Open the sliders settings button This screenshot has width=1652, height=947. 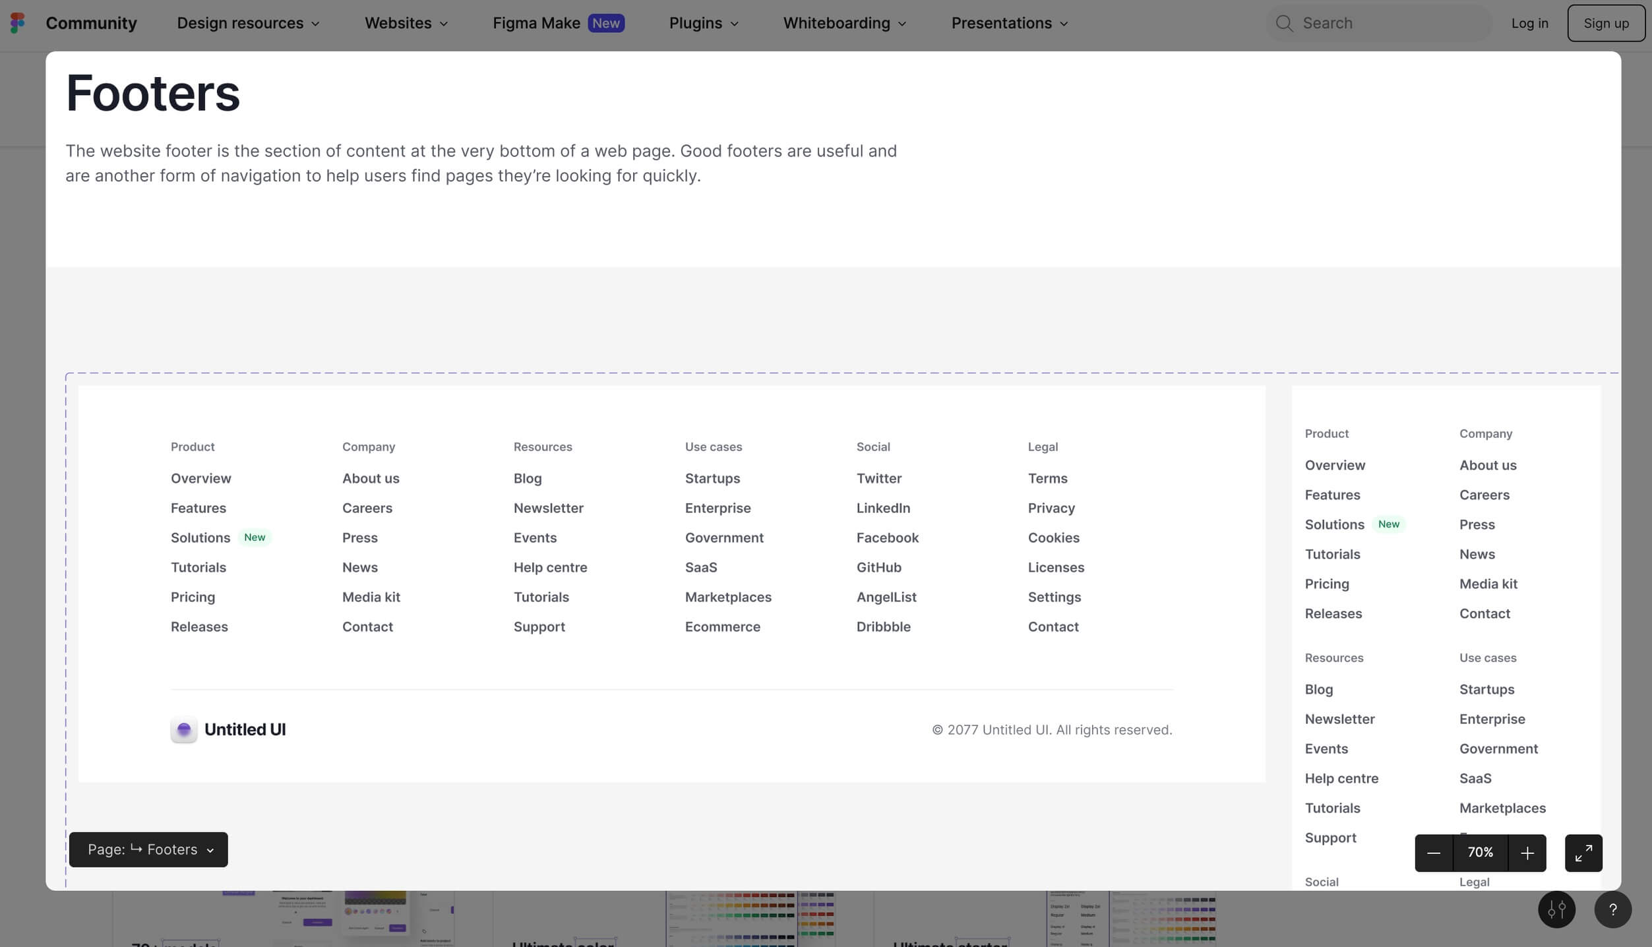pos(1556,909)
